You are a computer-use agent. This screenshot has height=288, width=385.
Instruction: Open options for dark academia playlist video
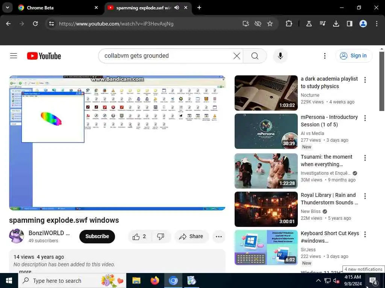coord(365,80)
